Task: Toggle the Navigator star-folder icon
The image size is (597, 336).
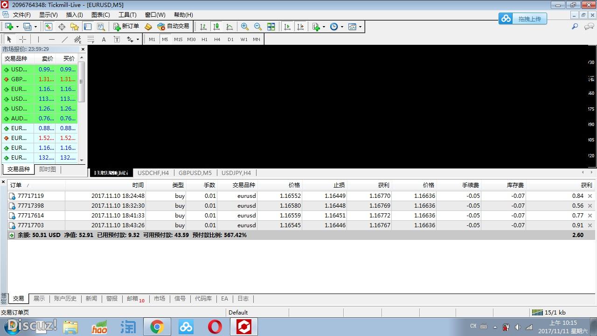Action: [x=75, y=27]
